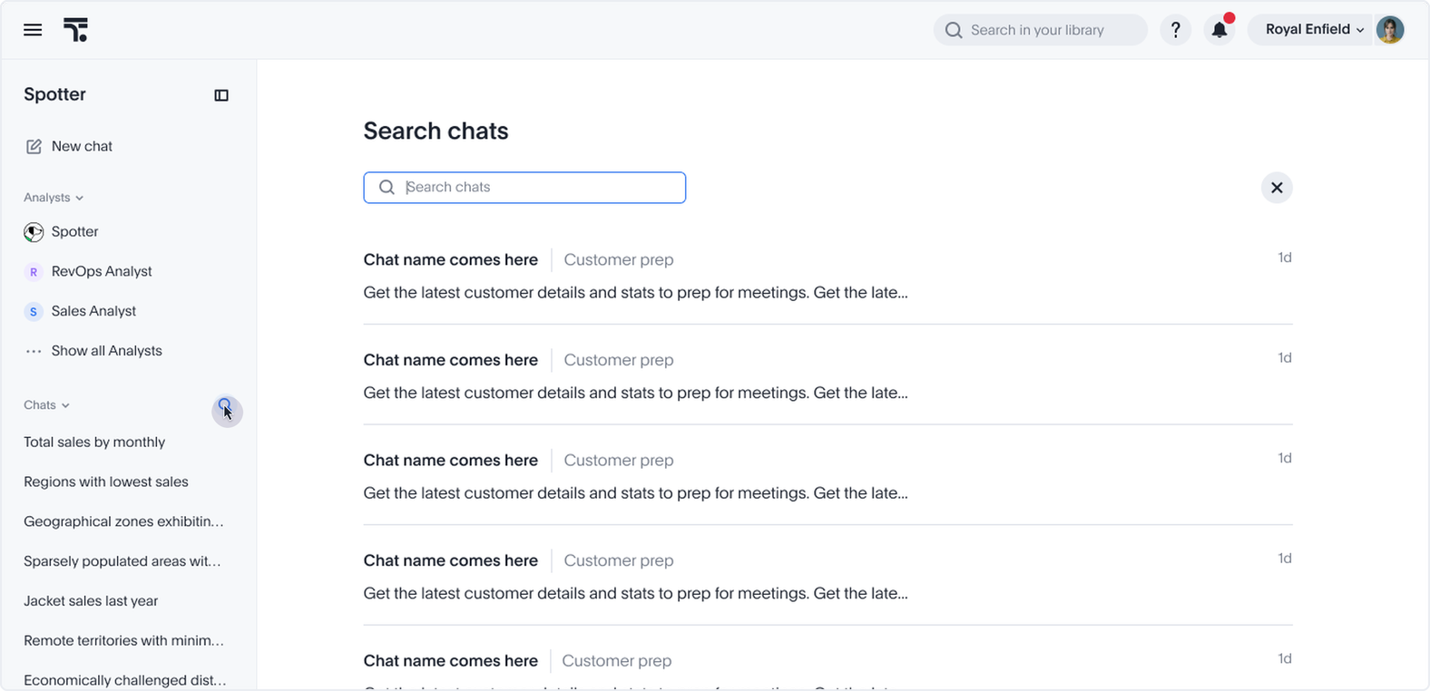Focus the Search chats input field

[x=524, y=188]
